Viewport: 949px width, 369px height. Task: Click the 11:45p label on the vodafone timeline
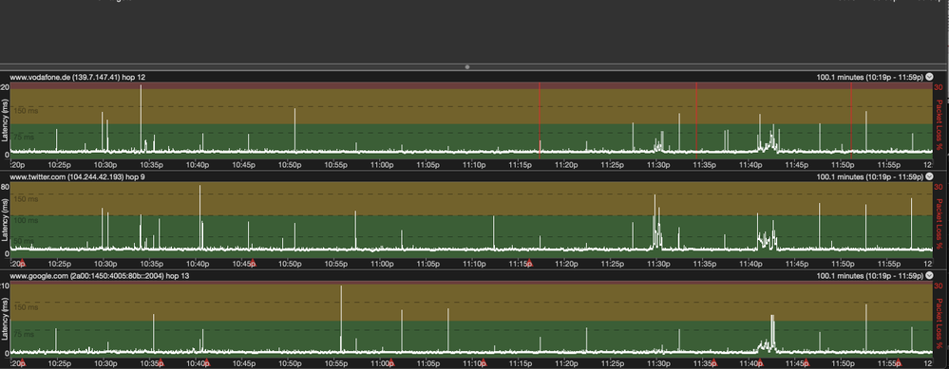[797, 164]
